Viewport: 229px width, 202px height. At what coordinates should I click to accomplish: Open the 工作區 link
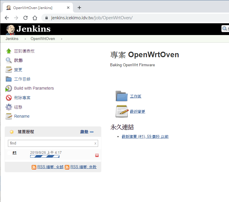coord(136,96)
